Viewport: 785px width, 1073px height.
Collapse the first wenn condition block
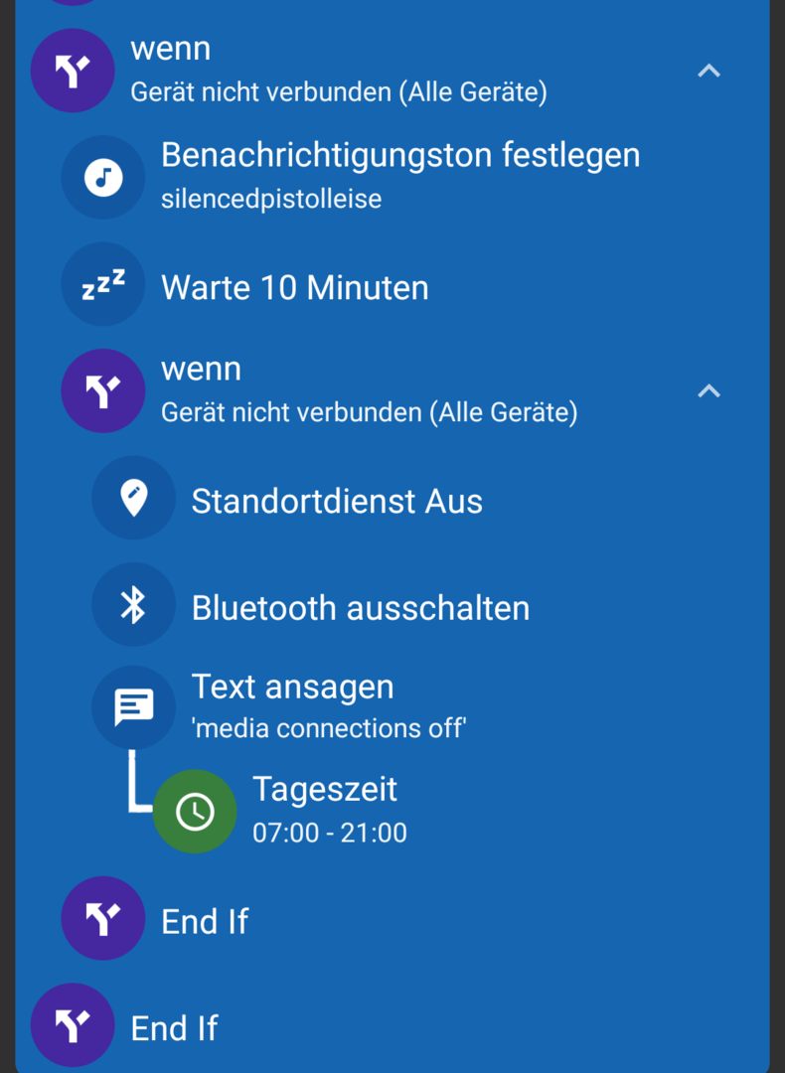708,71
